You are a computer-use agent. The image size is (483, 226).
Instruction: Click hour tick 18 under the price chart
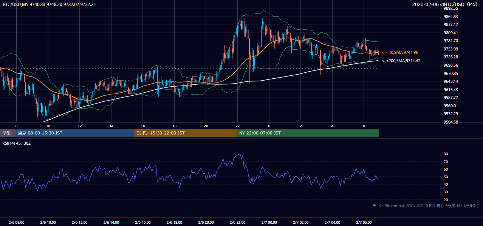coord(174,126)
